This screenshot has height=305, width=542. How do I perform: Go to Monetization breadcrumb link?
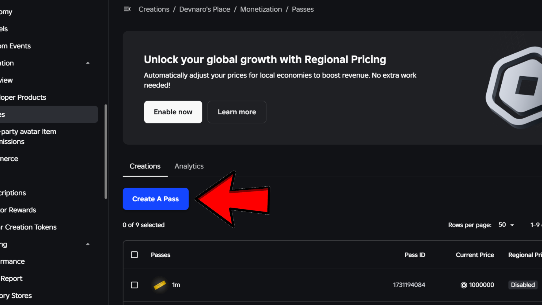[x=261, y=9]
